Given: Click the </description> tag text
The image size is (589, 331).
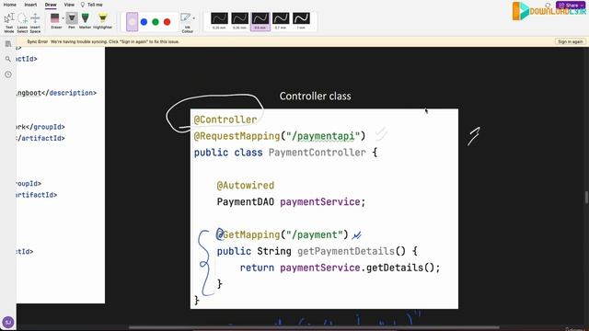Looking at the screenshot, I should tap(69, 93).
